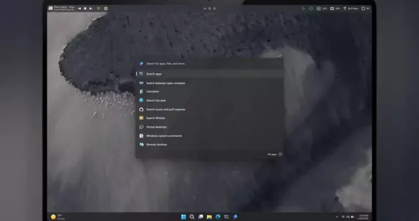Click Command Palette icon on the taskbar
Screen dimensions: 419x221
point(235,217)
